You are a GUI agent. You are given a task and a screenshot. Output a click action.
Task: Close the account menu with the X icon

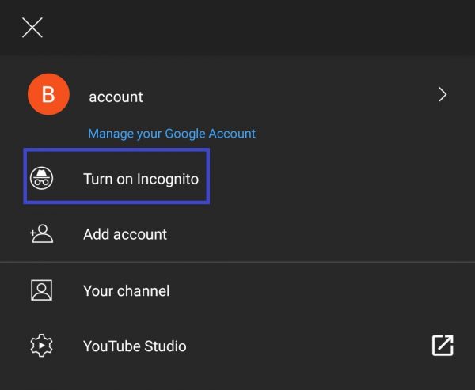coord(32,28)
